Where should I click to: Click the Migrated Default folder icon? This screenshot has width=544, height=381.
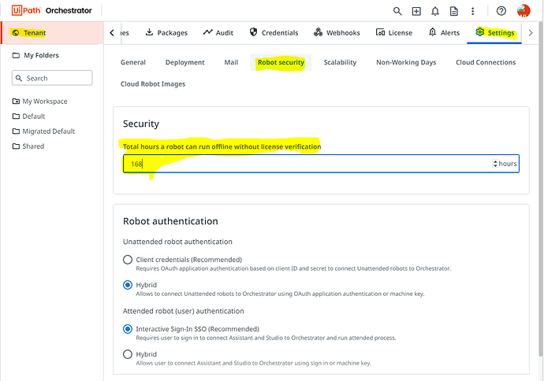click(16, 131)
